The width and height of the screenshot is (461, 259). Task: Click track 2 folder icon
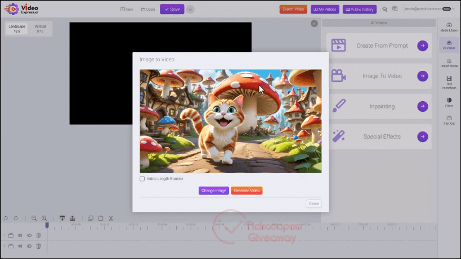tap(11, 246)
